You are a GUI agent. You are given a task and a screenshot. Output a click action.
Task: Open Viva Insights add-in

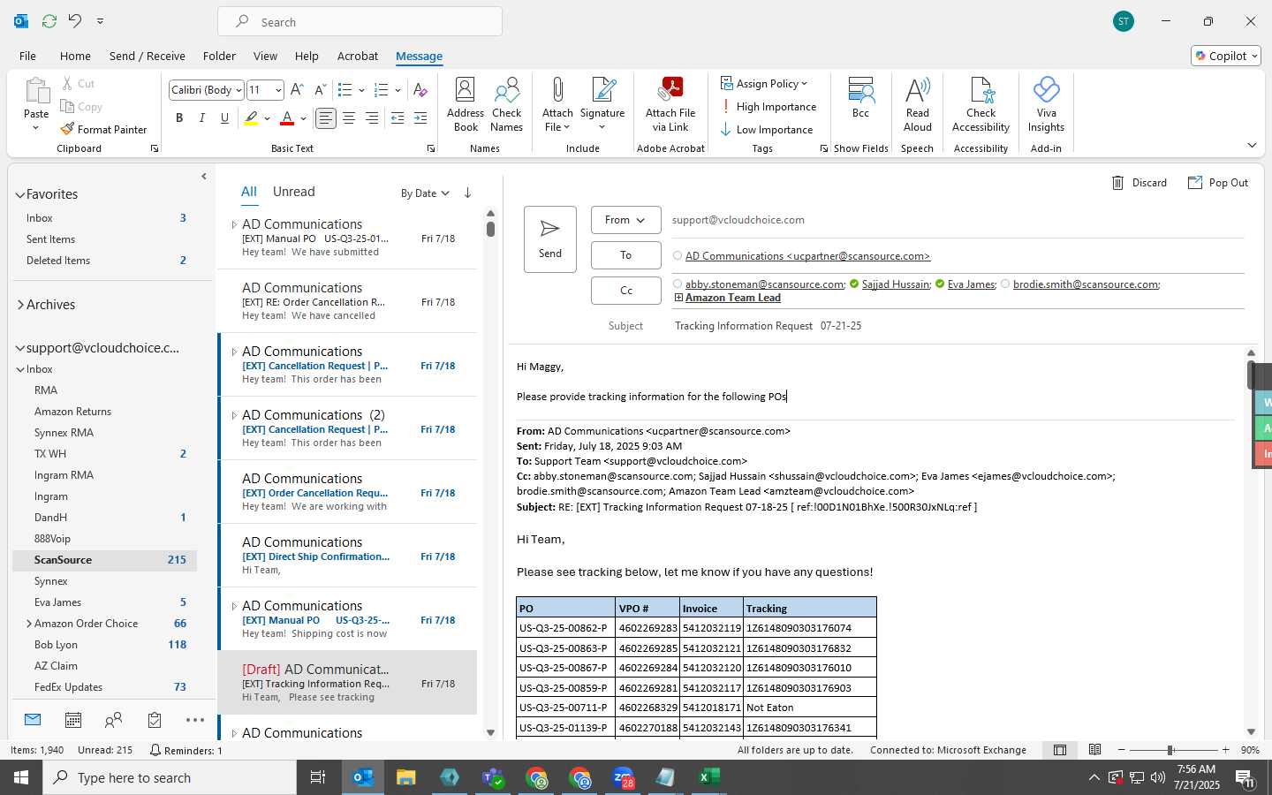pyautogui.click(x=1046, y=104)
